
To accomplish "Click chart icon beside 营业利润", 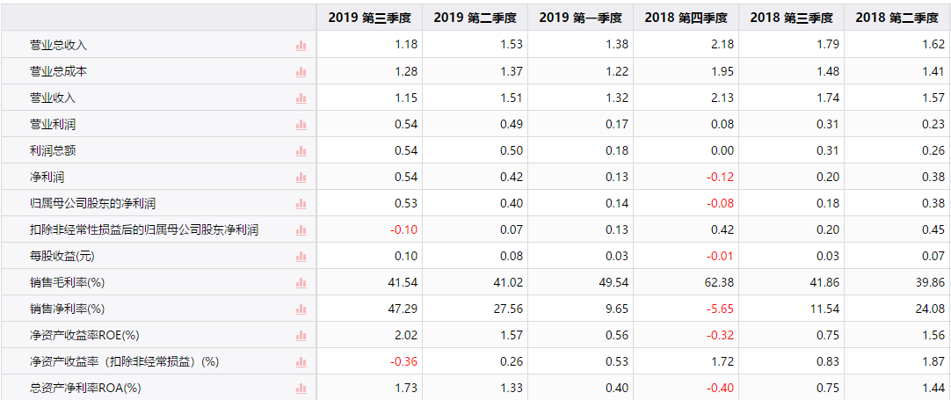I will [301, 125].
